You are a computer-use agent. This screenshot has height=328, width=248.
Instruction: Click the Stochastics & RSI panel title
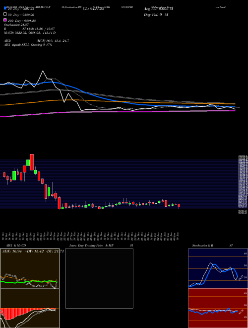pos(212,246)
